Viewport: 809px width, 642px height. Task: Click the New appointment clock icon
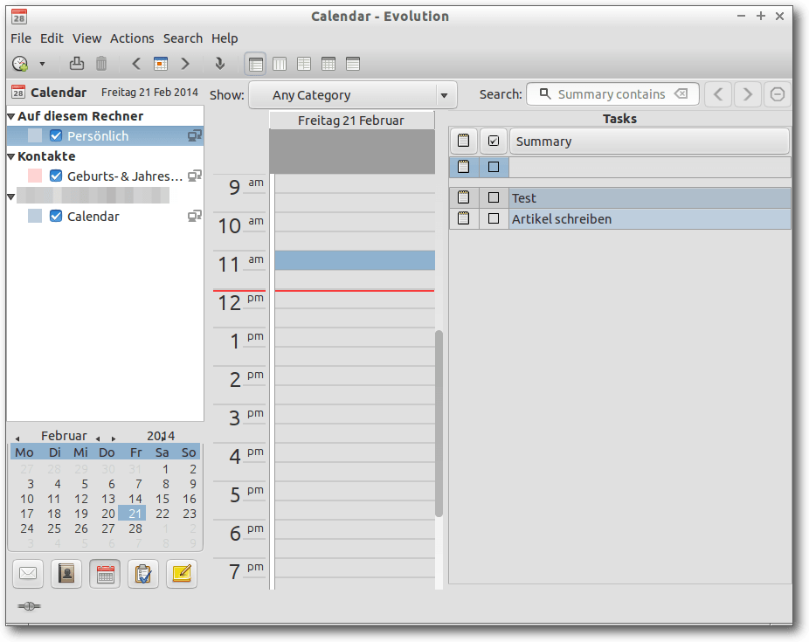[20, 64]
